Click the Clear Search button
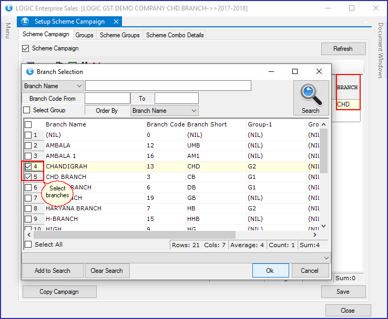 pos(107,271)
